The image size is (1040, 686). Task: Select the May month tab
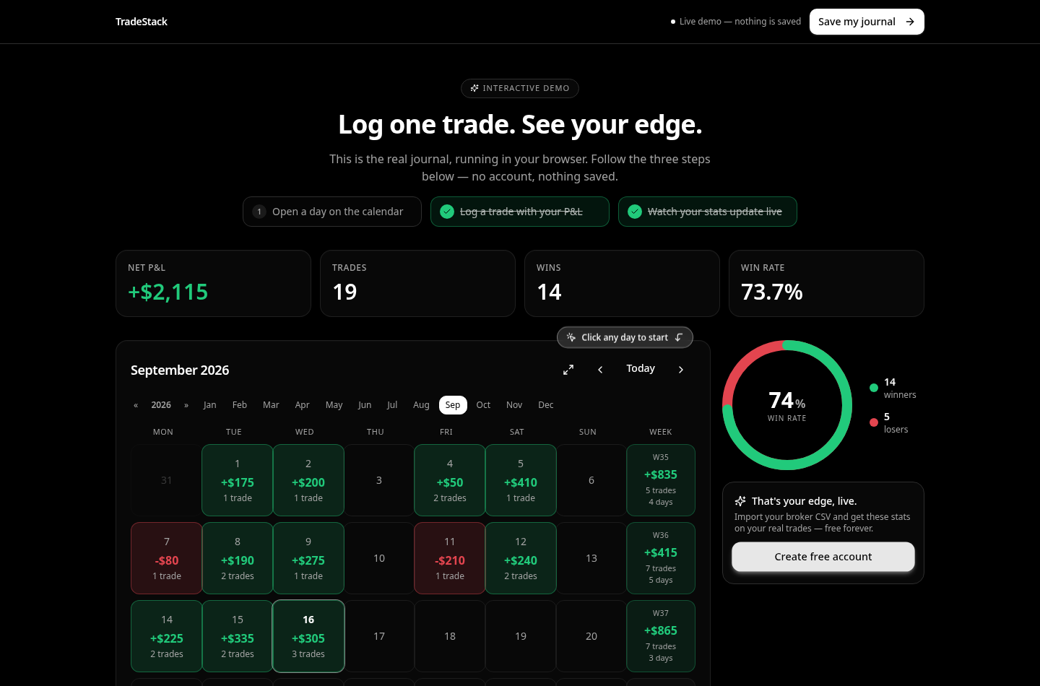(334, 405)
